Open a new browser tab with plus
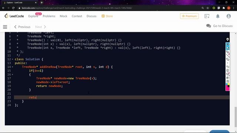 tap(41, 3)
